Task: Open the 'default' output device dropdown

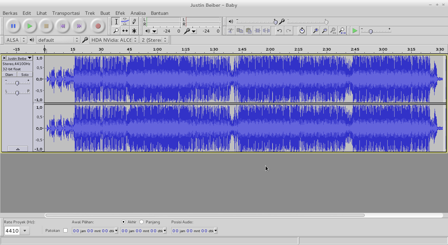Action: [x=58, y=40]
